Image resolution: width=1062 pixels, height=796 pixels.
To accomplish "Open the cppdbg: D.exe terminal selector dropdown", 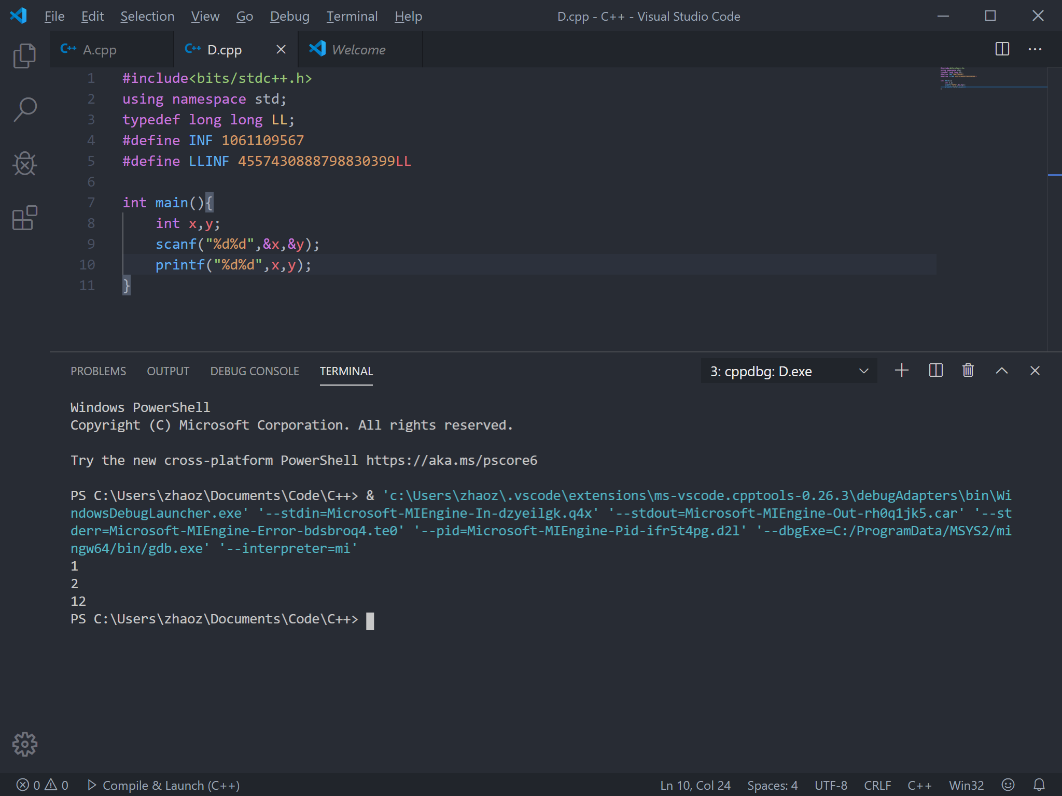I will 788,371.
